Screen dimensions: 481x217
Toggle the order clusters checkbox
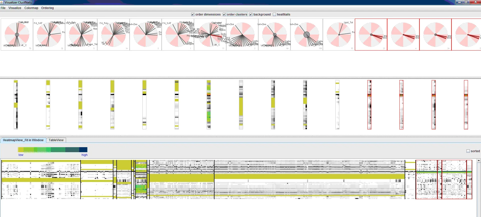tap(224, 15)
